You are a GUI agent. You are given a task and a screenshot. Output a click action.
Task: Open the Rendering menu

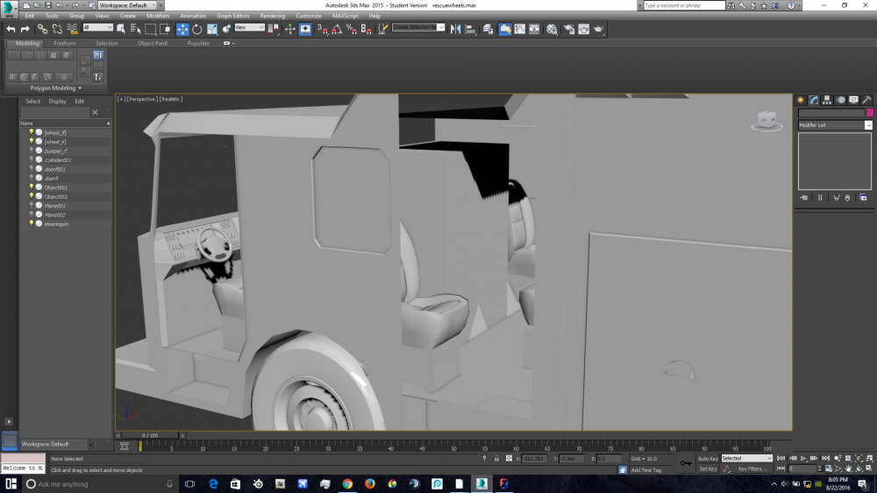click(272, 16)
